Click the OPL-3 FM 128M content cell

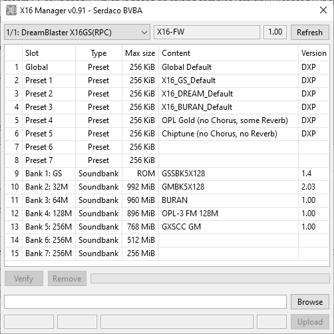pyautogui.click(x=228, y=214)
